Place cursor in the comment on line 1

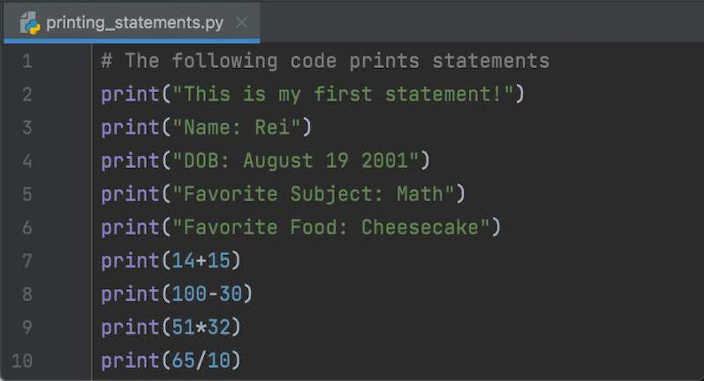coord(324,61)
